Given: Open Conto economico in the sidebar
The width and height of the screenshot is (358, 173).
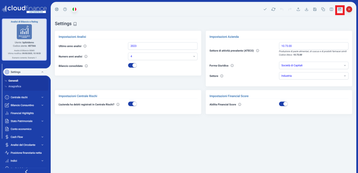Looking at the screenshot, I should pyautogui.click(x=21, y=129).
